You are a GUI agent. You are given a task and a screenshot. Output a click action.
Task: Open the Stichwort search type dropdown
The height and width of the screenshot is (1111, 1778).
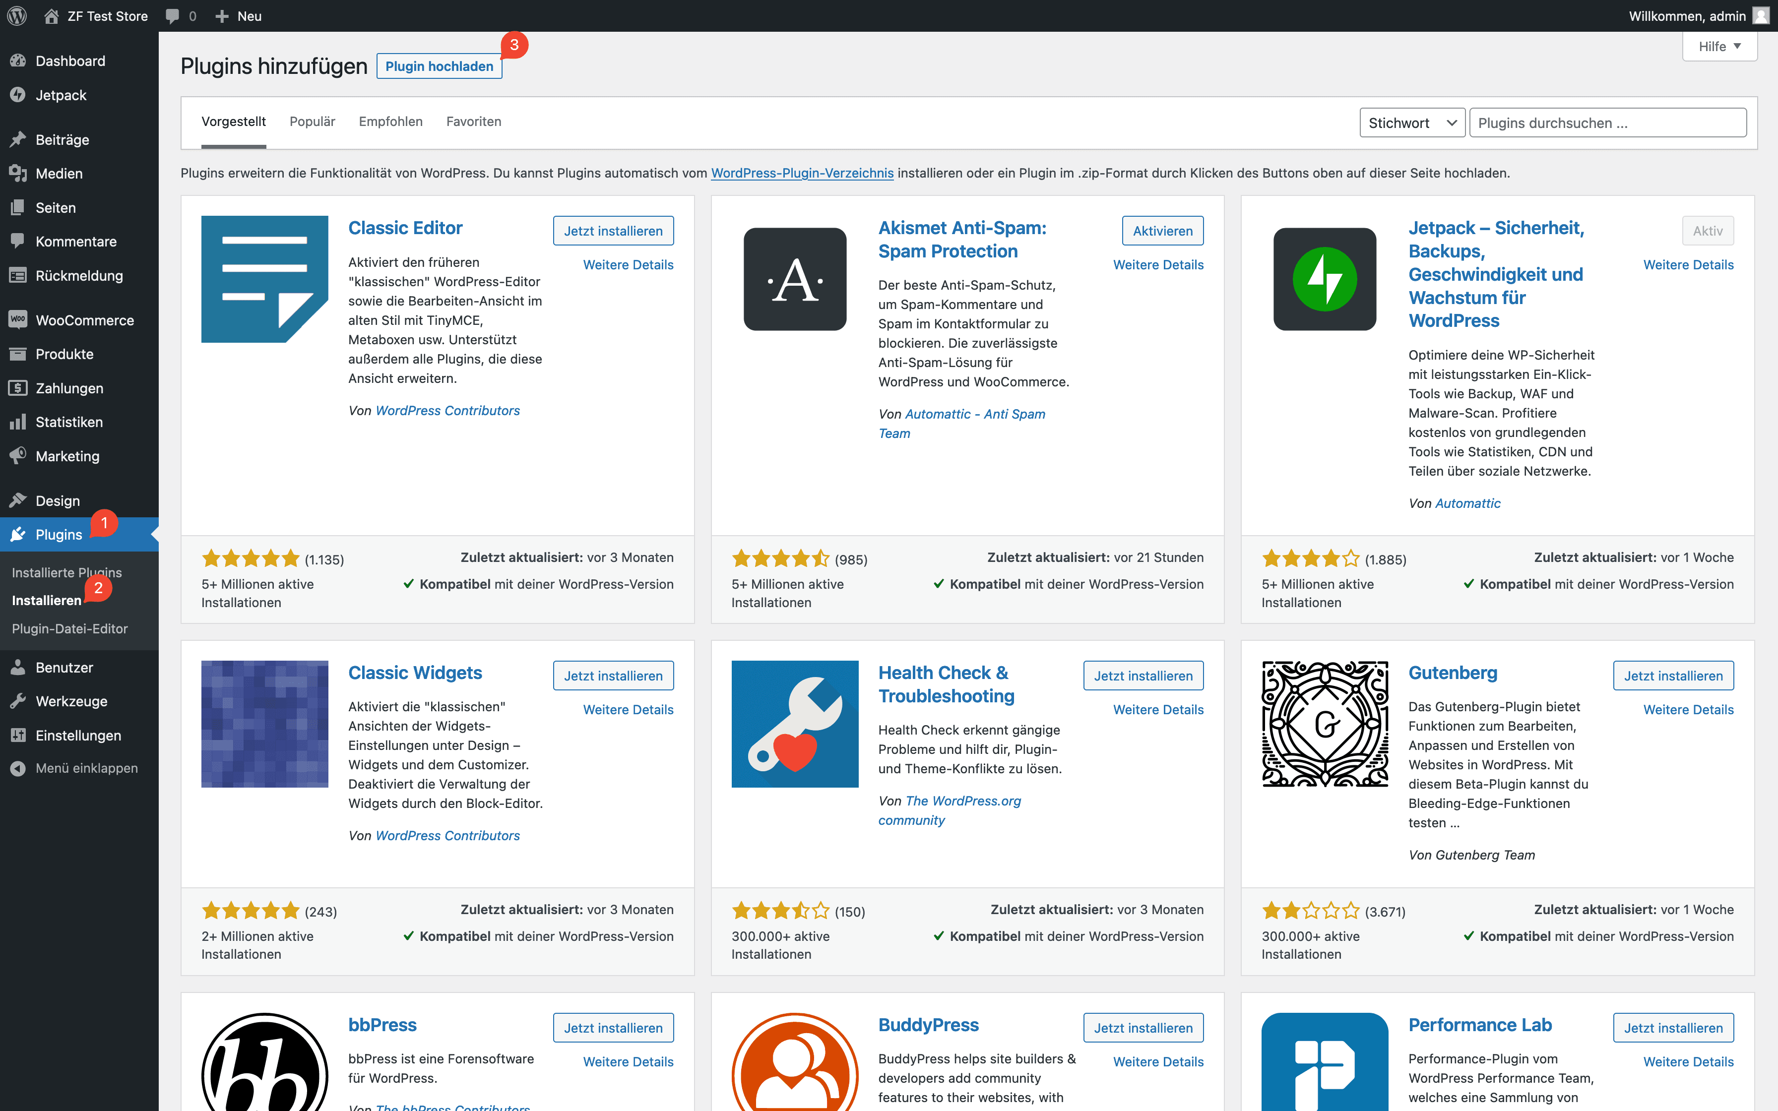1412,123
